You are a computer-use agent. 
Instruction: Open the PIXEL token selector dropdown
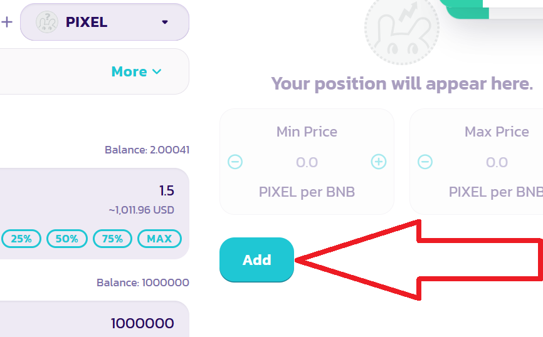[105, 22]
